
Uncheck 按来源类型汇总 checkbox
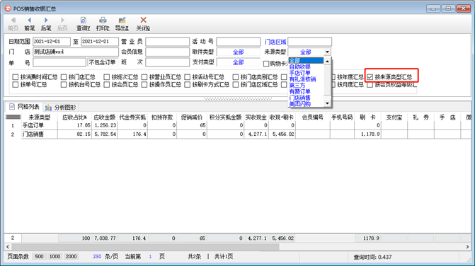[370, 77]
